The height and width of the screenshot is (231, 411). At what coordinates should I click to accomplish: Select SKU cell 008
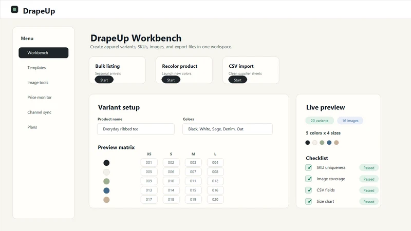coord(215,171)
